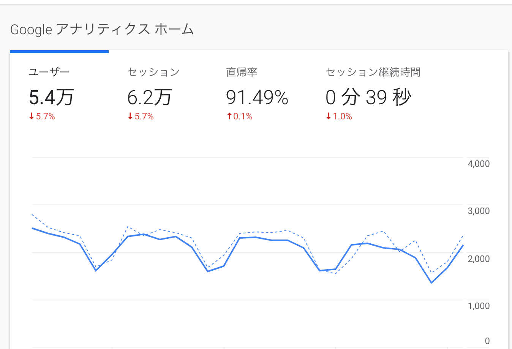
Task: Click the down arrow beside 1.0% change
Action: tap(329, 116)
